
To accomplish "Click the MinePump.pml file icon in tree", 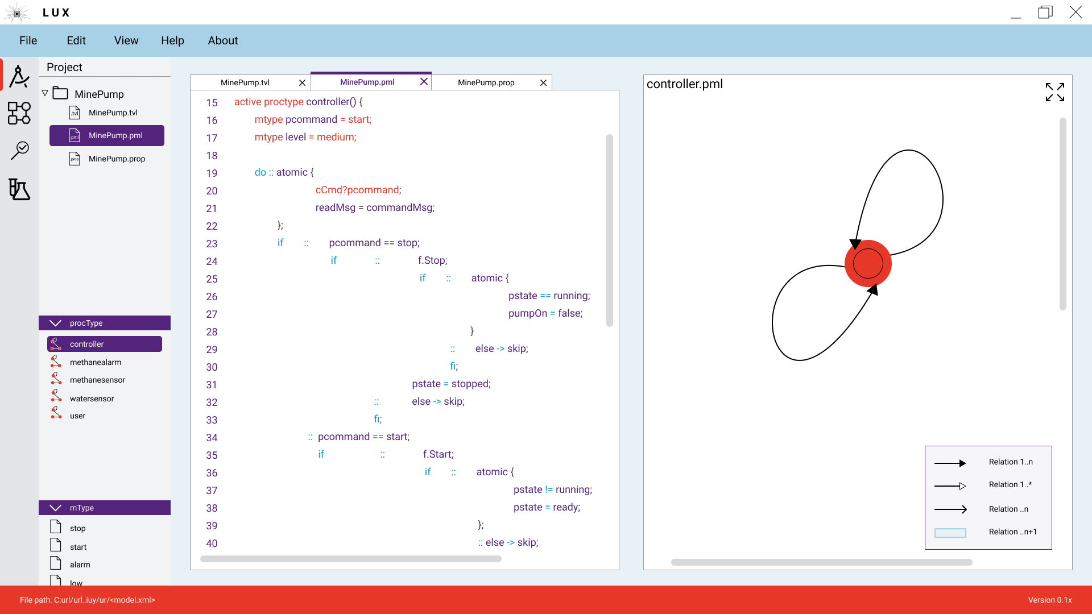I will point(75,136).
